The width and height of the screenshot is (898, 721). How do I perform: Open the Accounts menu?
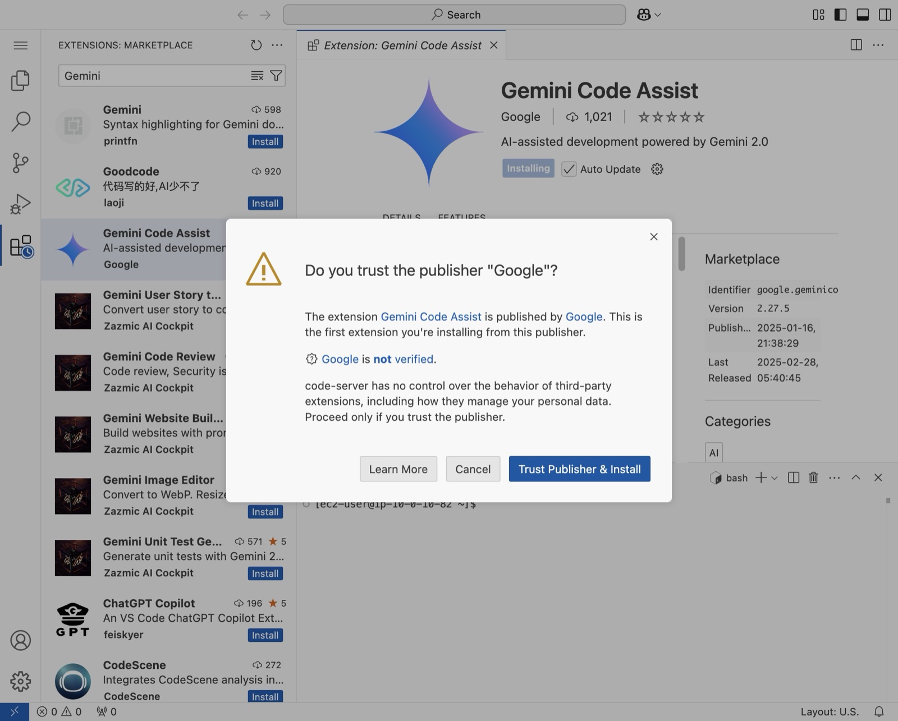[20, 640]
